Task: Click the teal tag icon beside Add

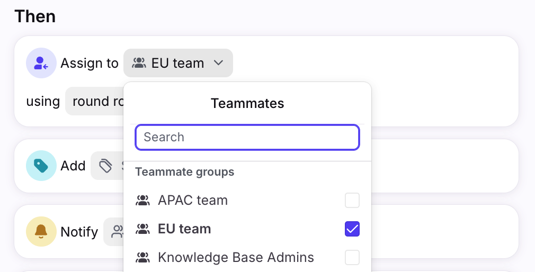Action: [x=41, y=166]
